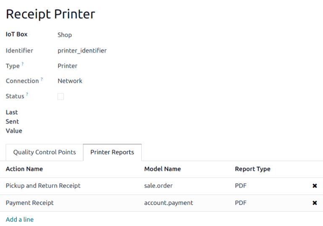Open the Shop IoT Box link
This screenshot has width=323, height=226.
point(65,35)
